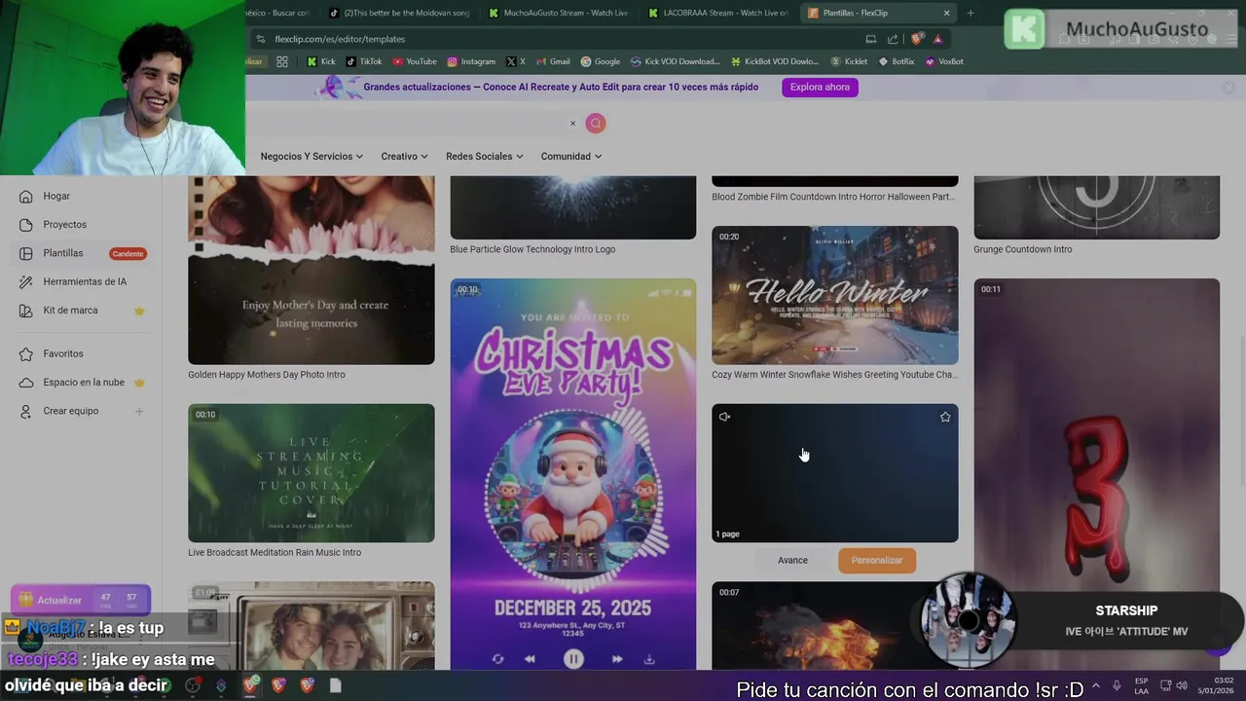Click the Explora ahora banner button
Viewport: 1246px width, 701px height.
point(820,87)
